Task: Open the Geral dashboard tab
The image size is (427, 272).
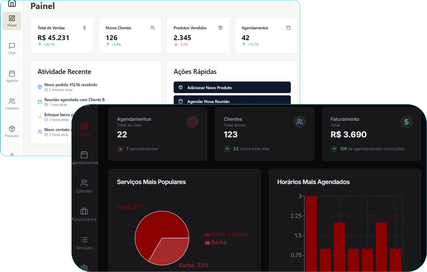Action: [x=84, y=129]
